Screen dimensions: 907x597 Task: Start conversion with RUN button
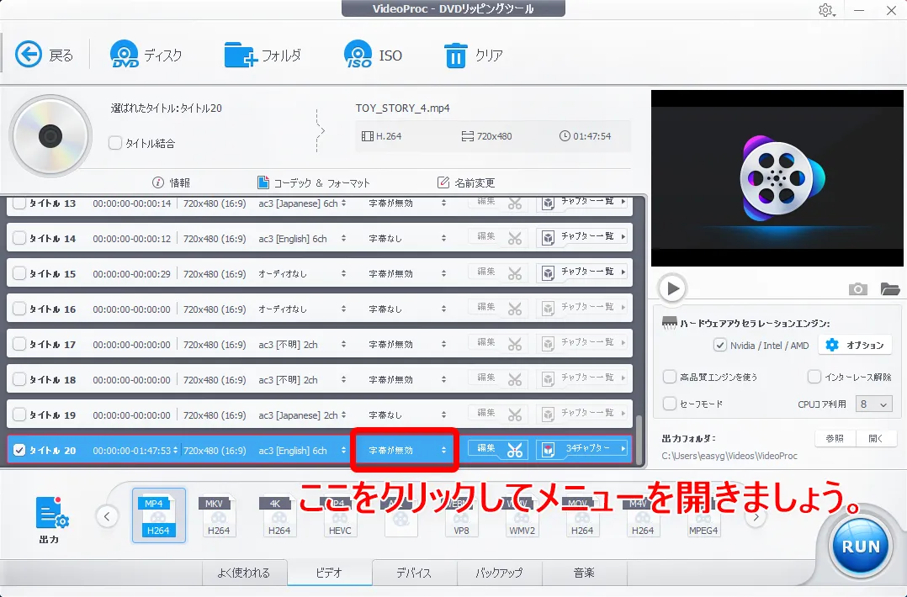click(860, 547)
